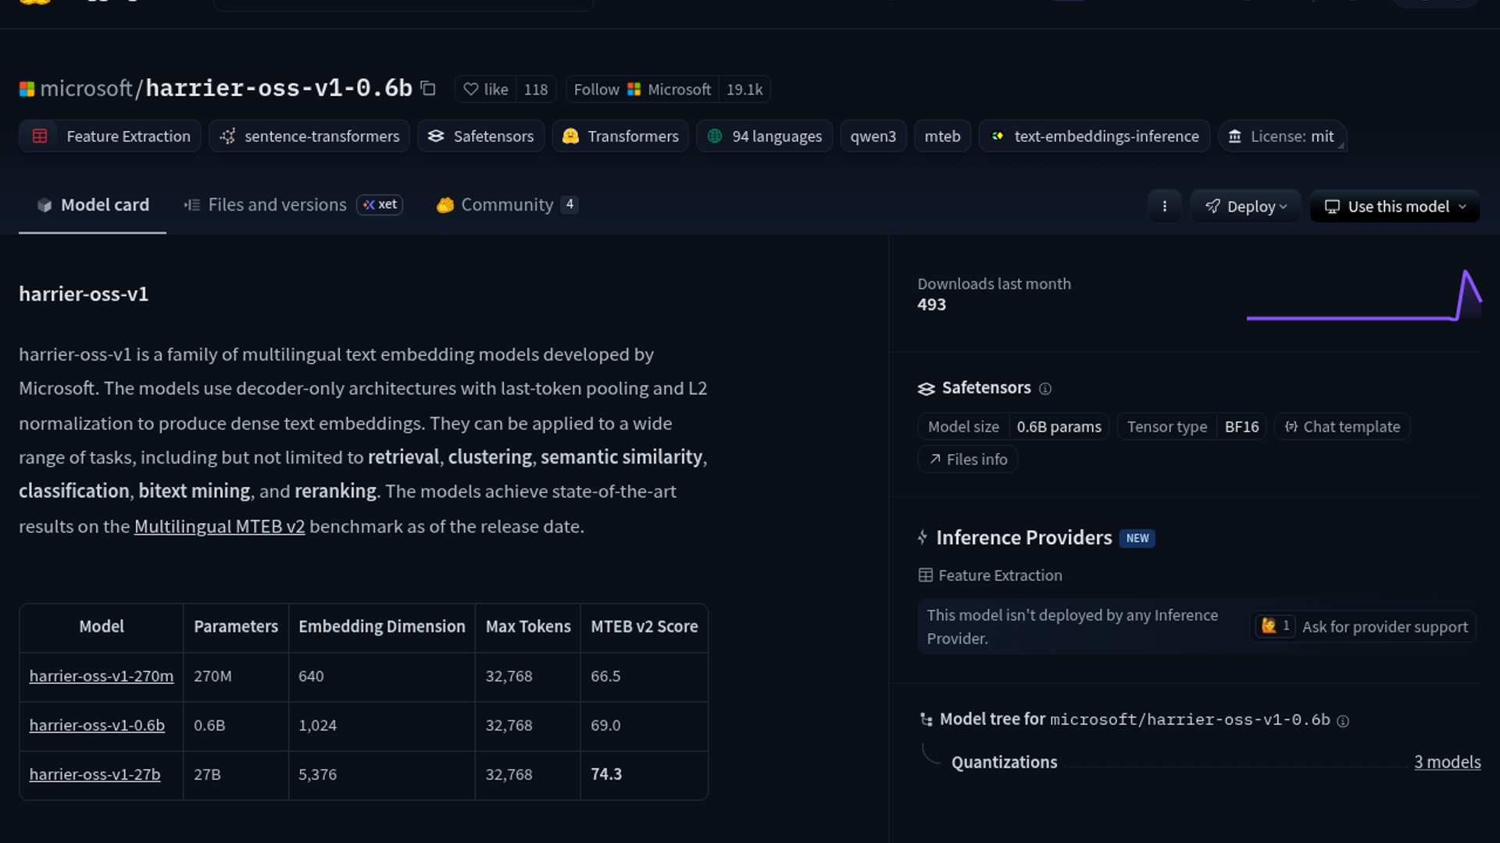Viewport: 1500px width, 843px height.
Task: Open harrier-oss-v1-27b model link
Action: pyautogui.click(x=95, y=774)
